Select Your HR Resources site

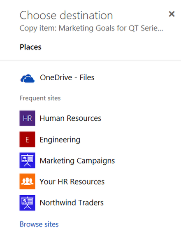tap(72, 182)
